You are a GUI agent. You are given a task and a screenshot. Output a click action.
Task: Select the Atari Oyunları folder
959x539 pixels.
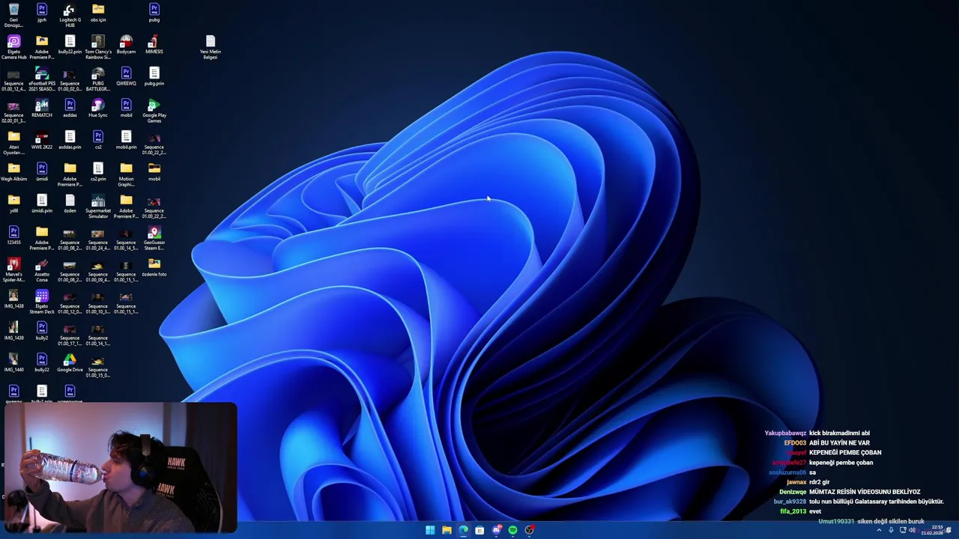click(13, 143)
